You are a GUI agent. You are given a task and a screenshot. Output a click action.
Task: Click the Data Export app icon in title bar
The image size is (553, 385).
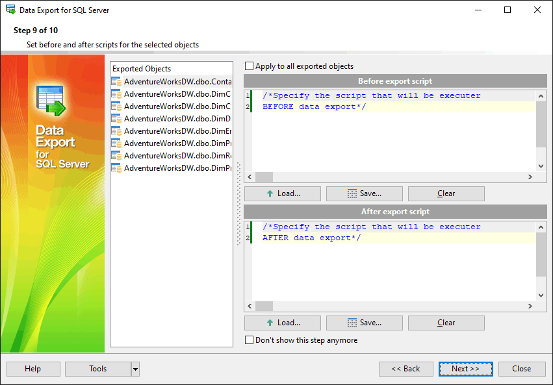point(10,10)
